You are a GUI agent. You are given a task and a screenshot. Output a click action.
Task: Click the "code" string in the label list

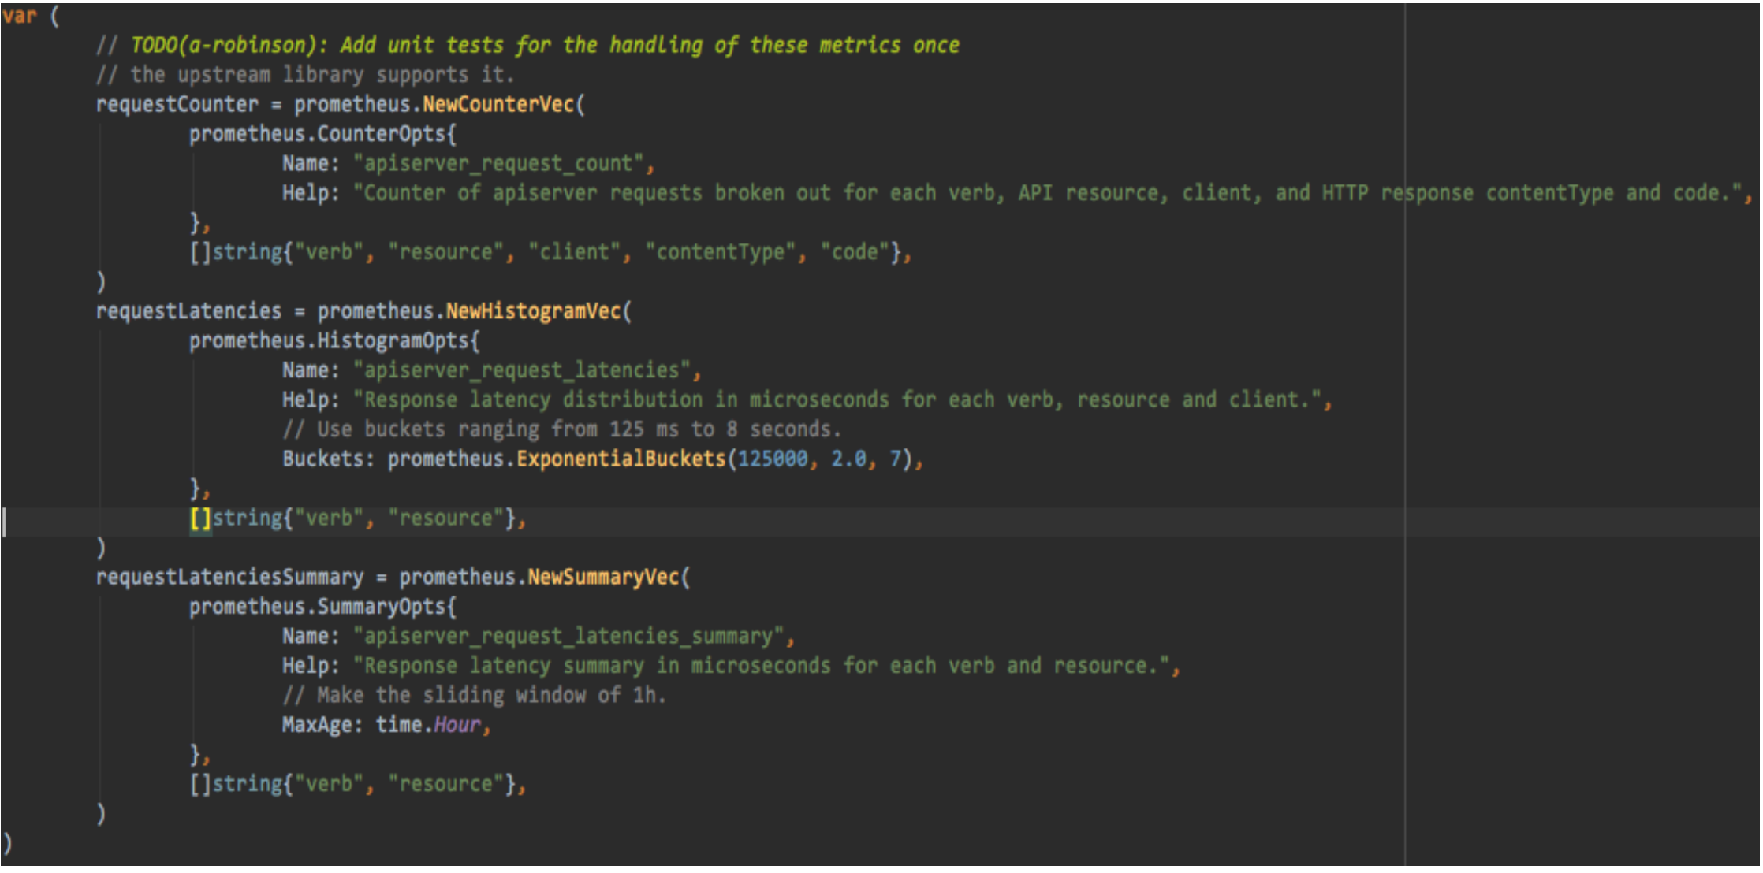855,252
